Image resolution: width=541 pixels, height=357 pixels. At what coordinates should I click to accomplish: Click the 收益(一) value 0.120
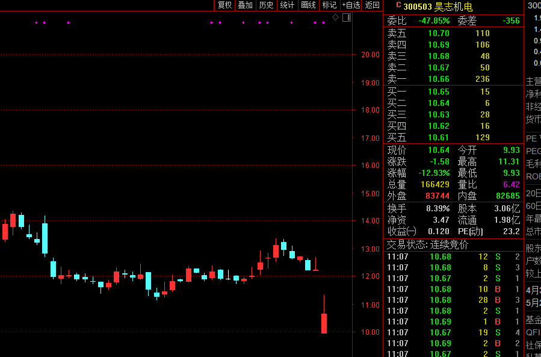[439, 231]
